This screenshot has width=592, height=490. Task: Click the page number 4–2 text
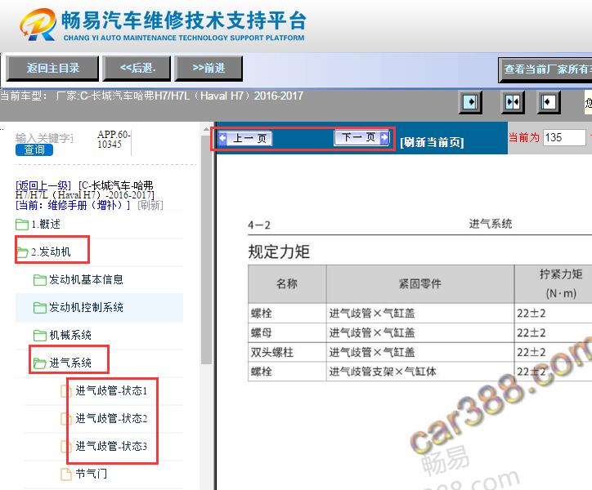pyautogui.click(x=259, y=225)
